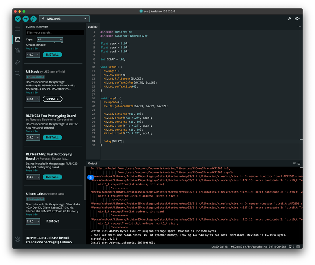Toggle the bottom panel icon in the status bar

pos(298,247)
